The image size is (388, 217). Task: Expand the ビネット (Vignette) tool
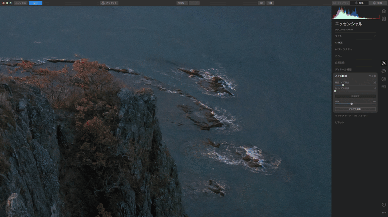355,122
